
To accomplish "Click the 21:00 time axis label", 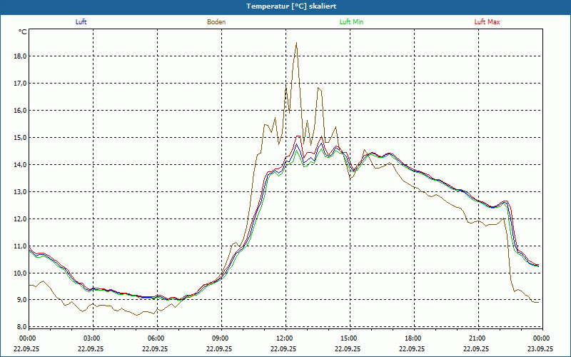I will tap(477, 338).
